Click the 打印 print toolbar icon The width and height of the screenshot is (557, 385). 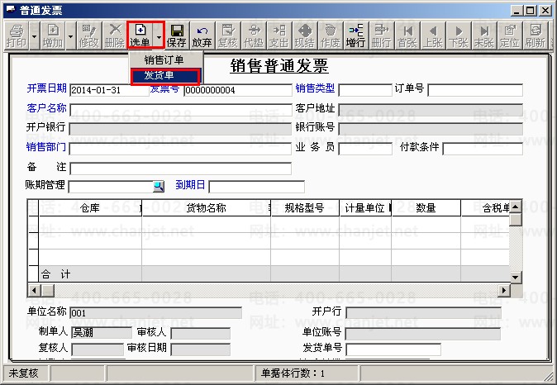(17, 36)
